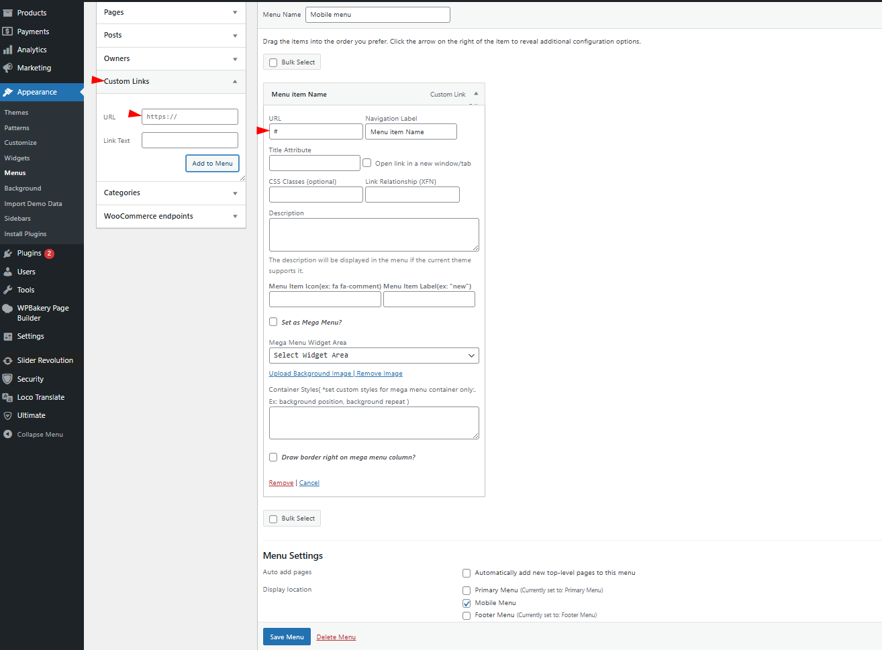Click the Collapse Menu arrow icon
Image resolution: width=882 pixels, height=650 pixels.
(8, 435)
